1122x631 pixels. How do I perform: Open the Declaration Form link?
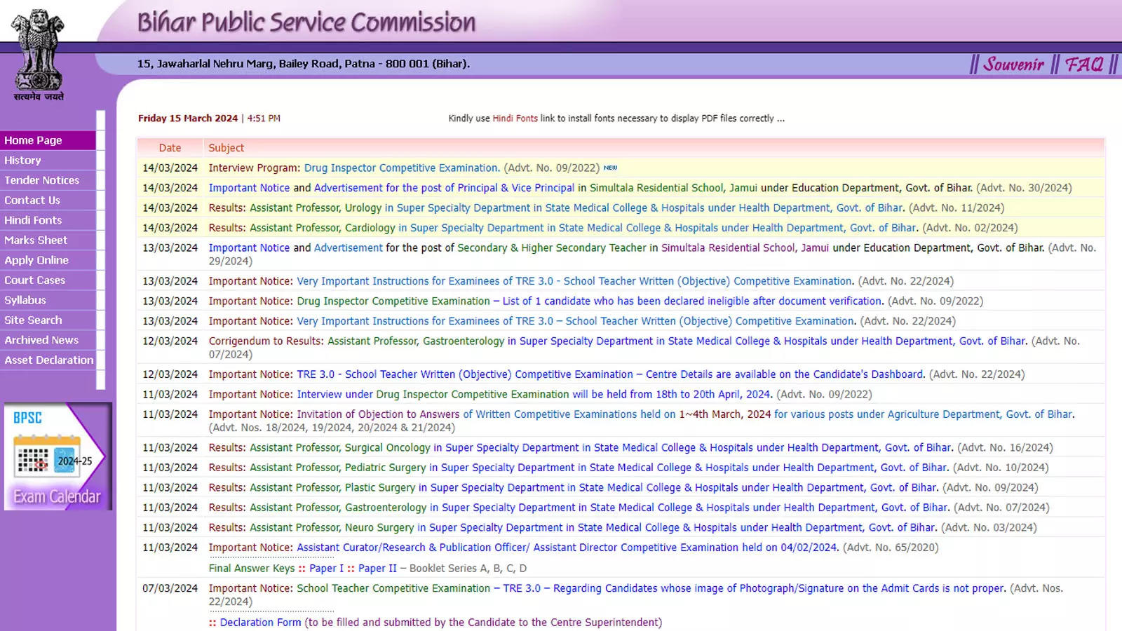pos(260,623)
